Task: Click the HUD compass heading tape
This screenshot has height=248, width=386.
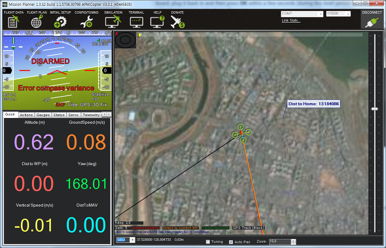Action: (57, 33)
